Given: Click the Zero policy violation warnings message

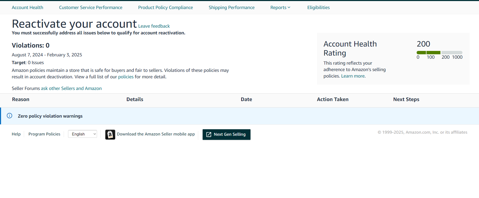Looking at the screenshot, I should (x=50, y=116).
